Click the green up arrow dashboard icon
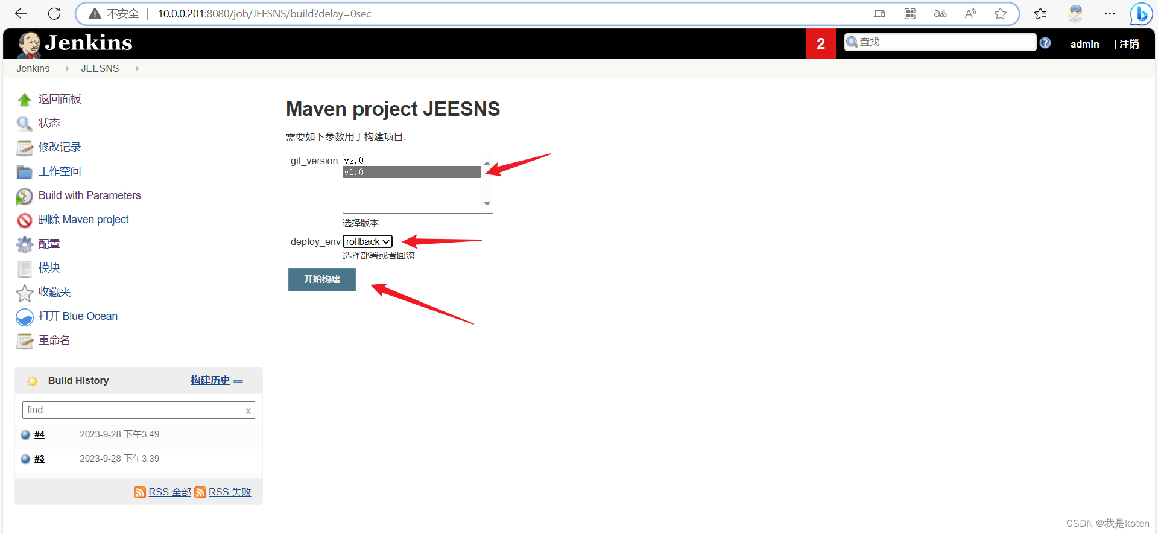This screenshot has width=1158, height=534. coord(24,100)
